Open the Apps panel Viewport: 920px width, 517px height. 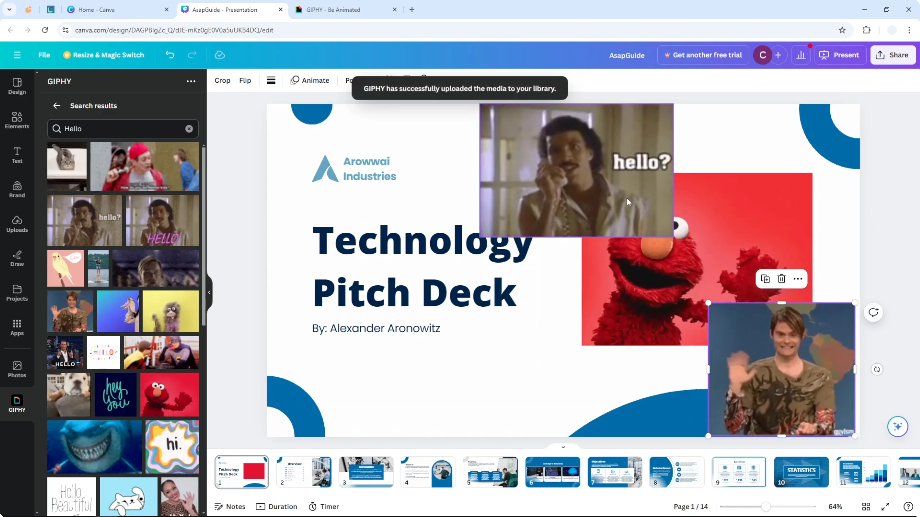(17, 327)
